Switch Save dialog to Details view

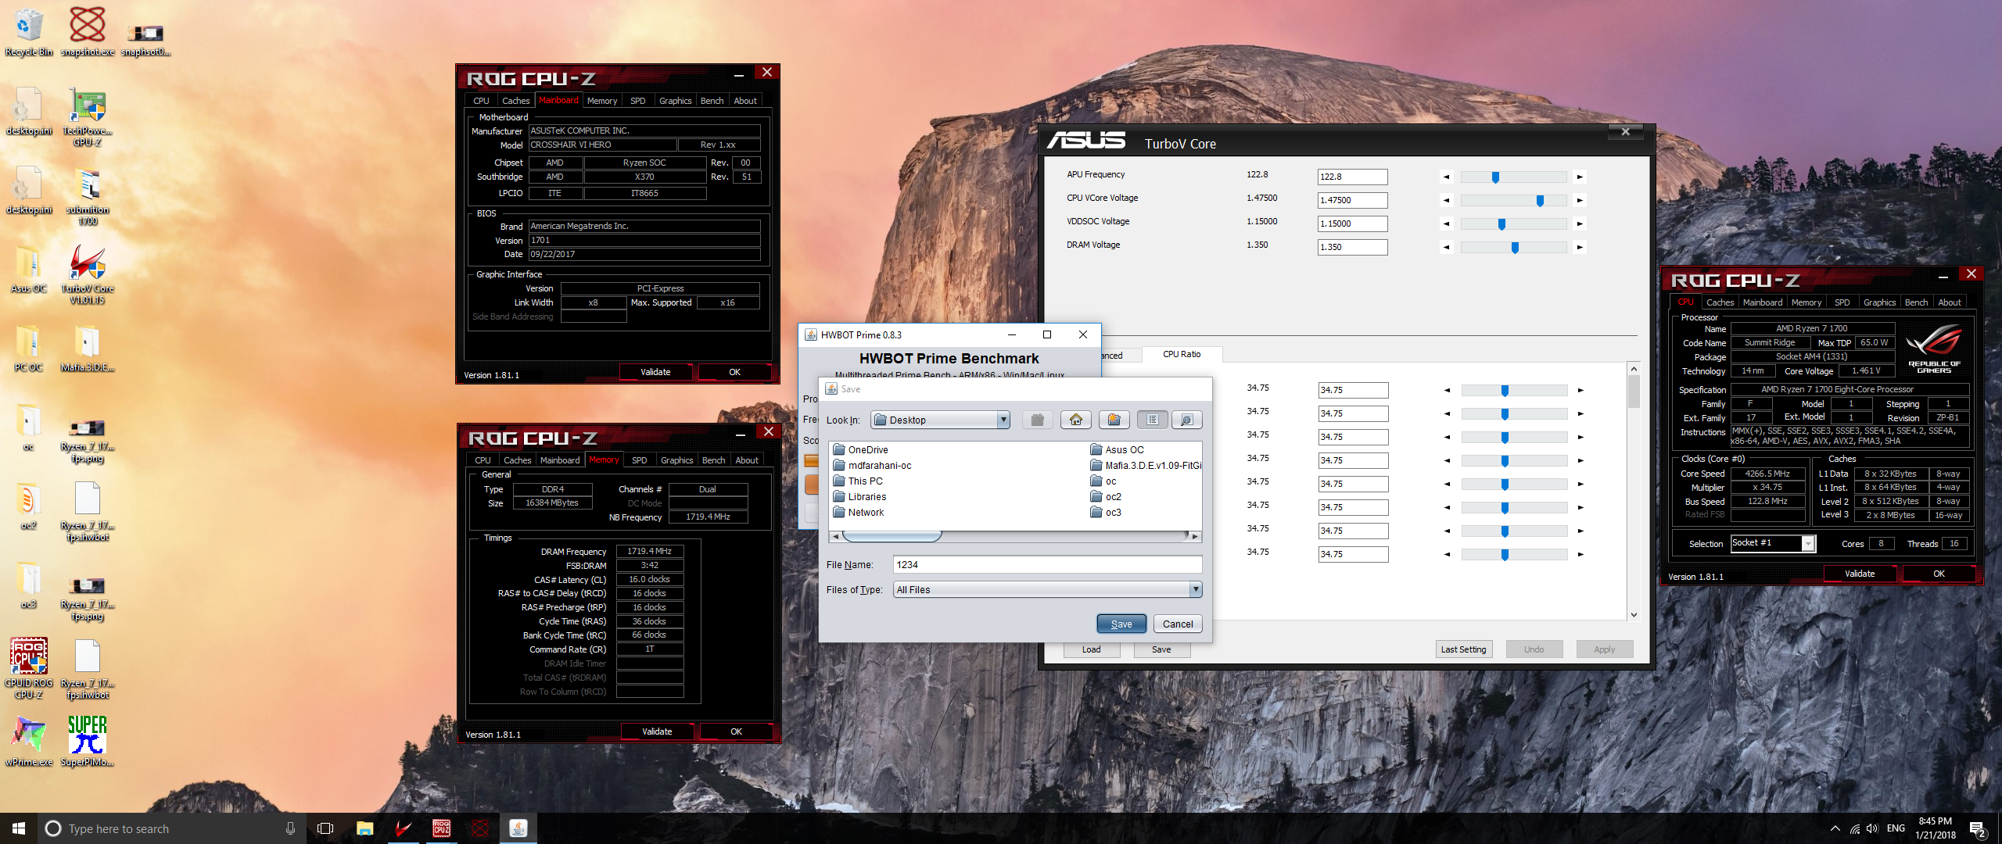(x=1186, y=420)
